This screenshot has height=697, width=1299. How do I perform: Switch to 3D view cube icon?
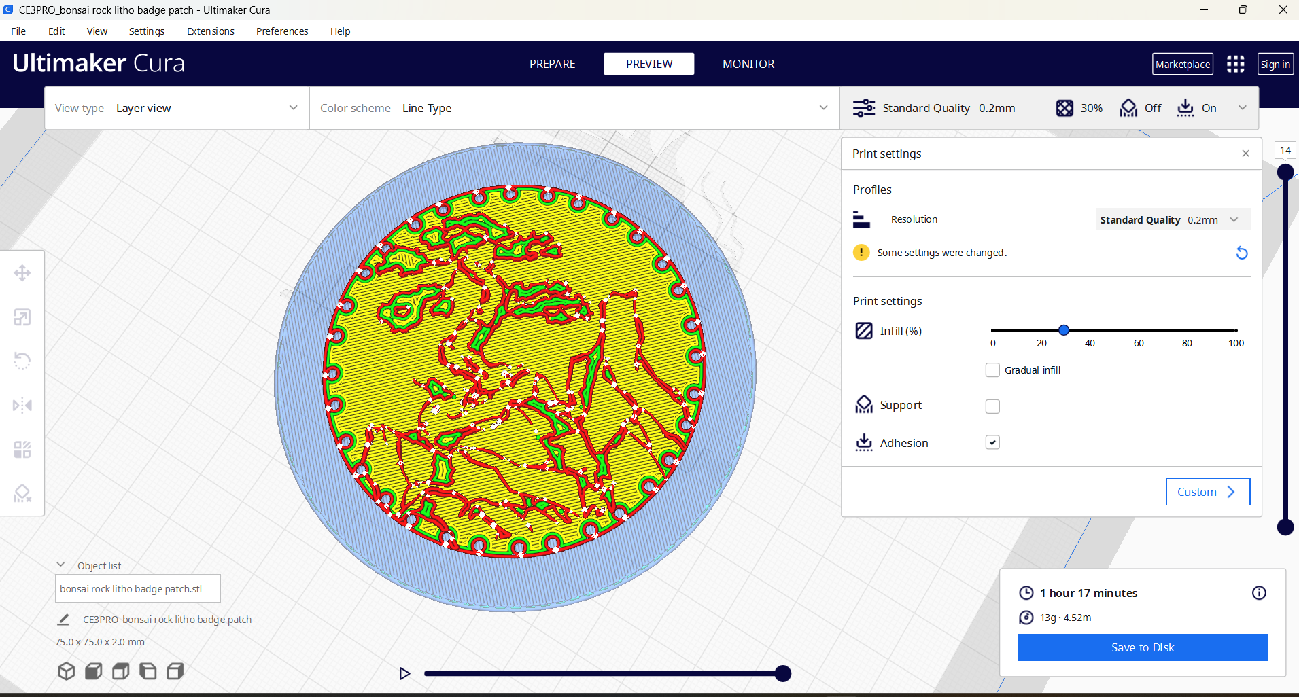(66, 671)
